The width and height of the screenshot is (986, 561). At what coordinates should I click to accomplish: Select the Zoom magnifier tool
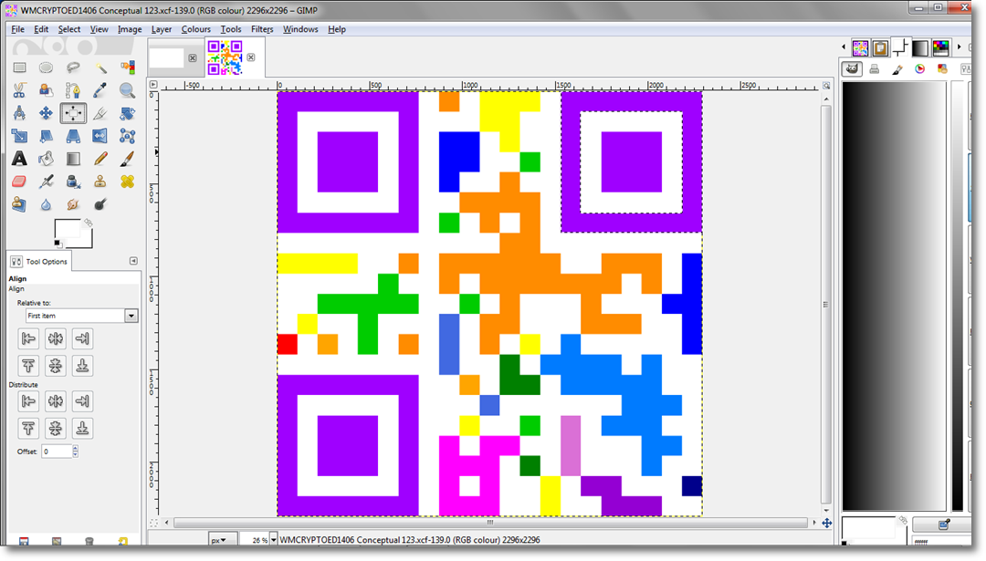pyautogui.click(x=127, y=90)
